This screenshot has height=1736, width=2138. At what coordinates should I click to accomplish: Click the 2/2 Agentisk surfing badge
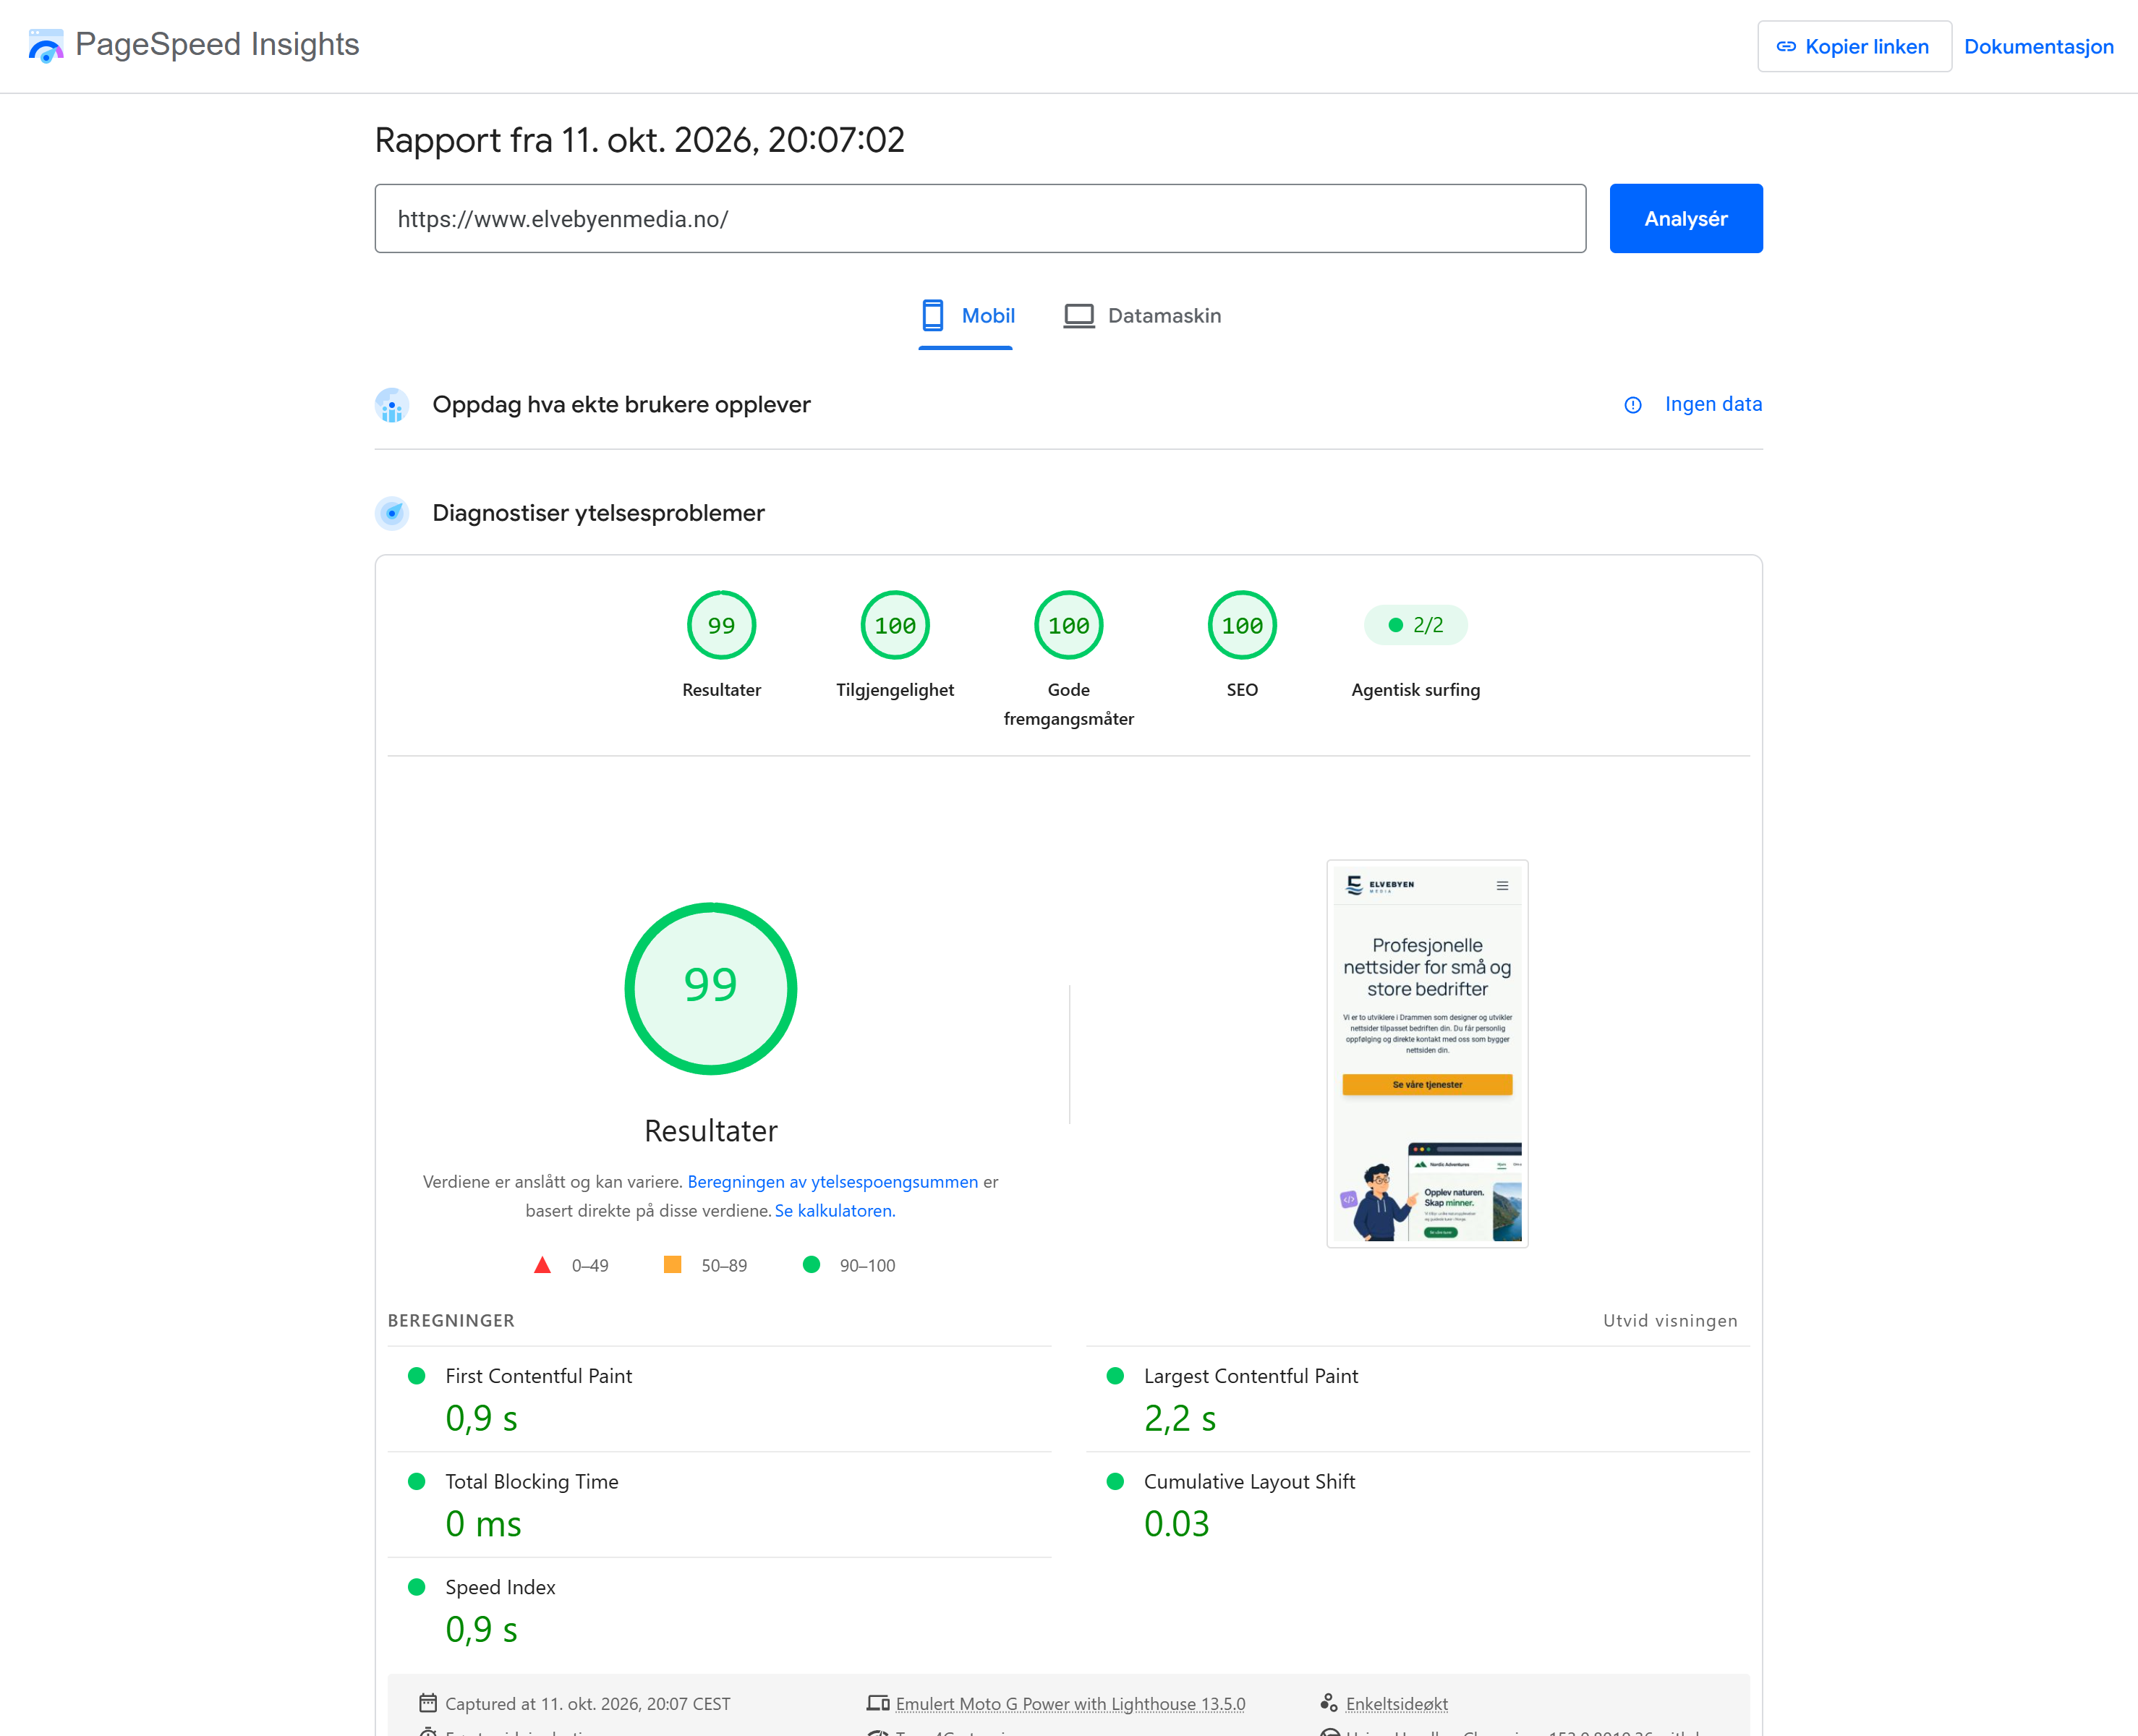(x=1415, y=625)
